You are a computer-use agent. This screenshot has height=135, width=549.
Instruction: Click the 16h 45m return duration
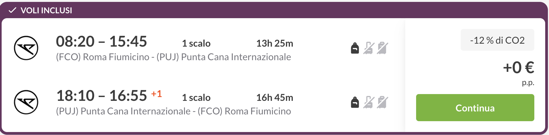[275, 98]
